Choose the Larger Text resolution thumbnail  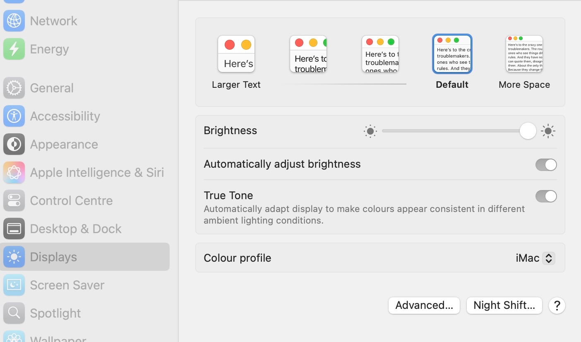pyautogui.click(x=236, y=54)
